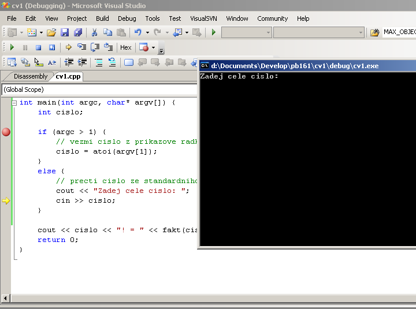Image resolution: width=416 pixels, height=309 pixels.
Task: Click the Navigate Forward icon
Action: click(197, 32)
